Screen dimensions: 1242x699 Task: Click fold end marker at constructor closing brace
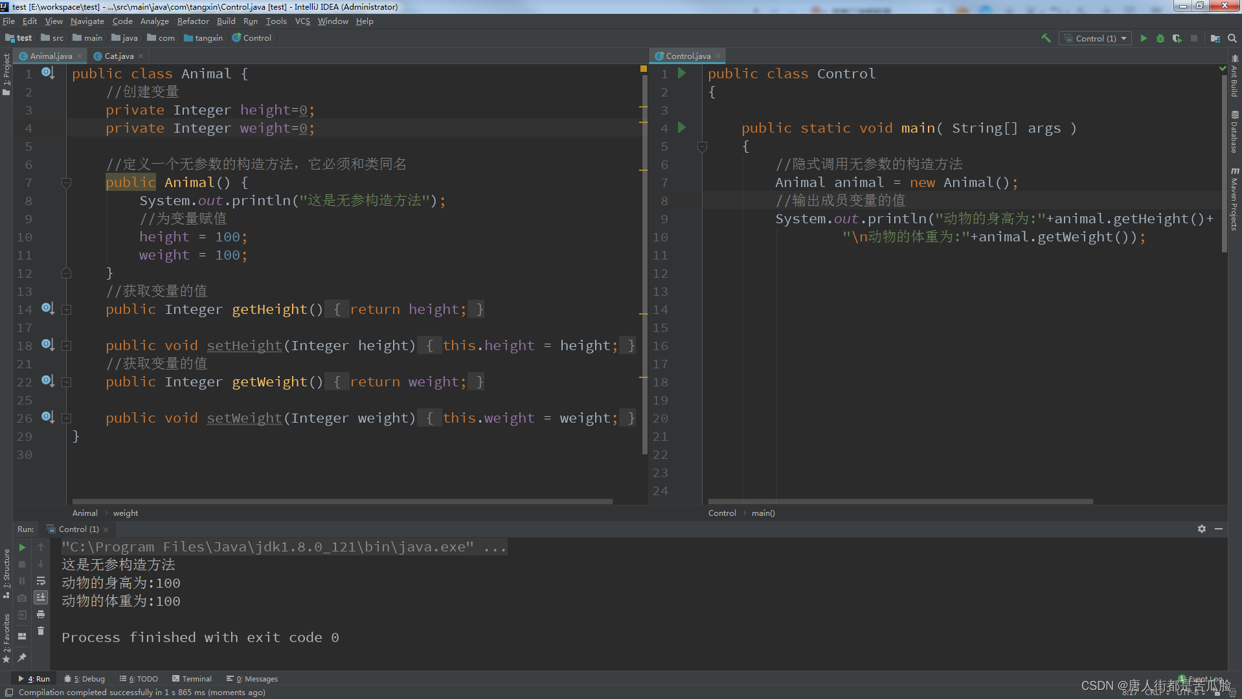[66, 273]
